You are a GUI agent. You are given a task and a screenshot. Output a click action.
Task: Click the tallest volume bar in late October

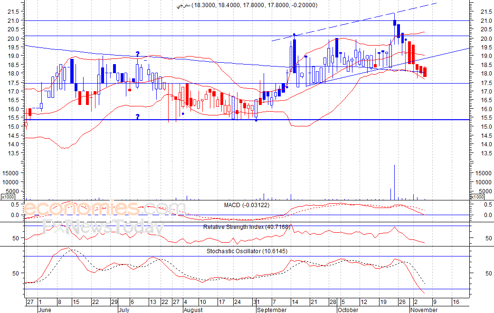(394, 182)
